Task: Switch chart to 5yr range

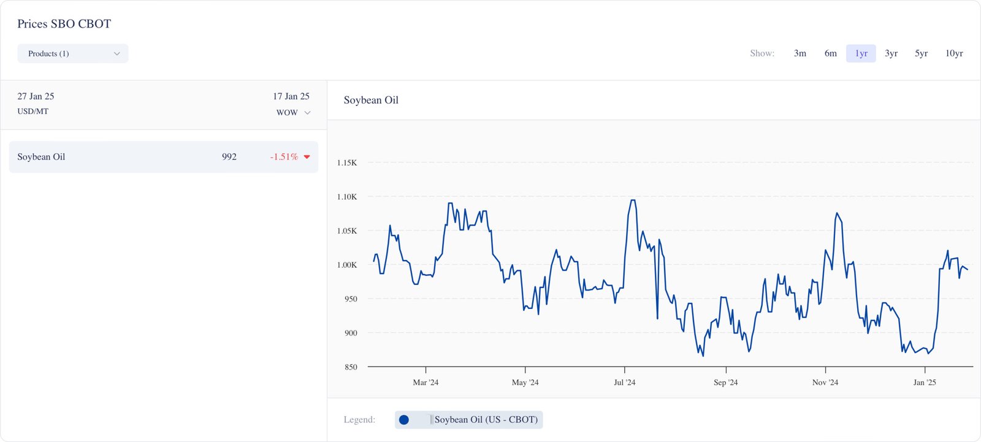Action: coord(921,54)
